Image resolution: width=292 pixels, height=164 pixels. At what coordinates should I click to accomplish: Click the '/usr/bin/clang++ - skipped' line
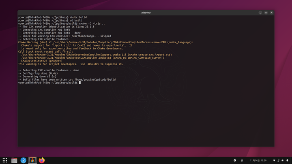click(x=64, y=36)
